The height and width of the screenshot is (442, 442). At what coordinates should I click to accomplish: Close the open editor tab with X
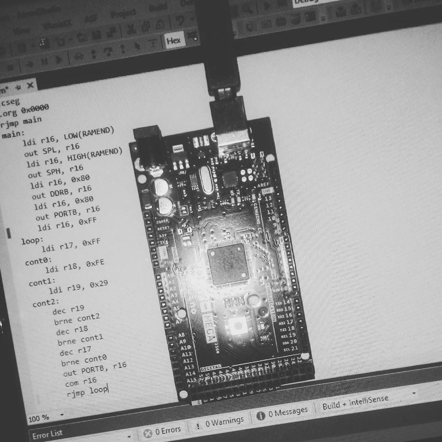tap(30, 85)
